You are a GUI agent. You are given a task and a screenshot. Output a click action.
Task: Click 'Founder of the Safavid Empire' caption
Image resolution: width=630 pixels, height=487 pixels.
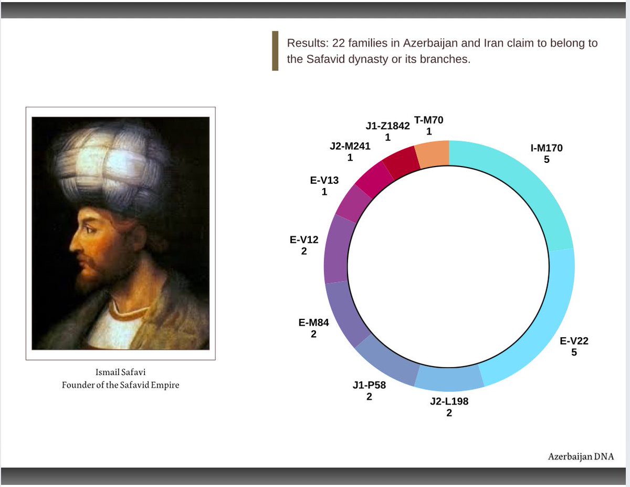(121, 385)
